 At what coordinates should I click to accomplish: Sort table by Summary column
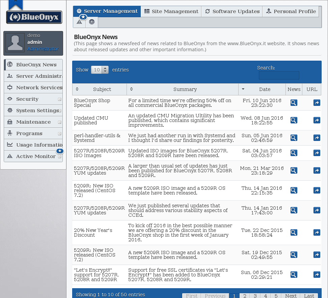click(183, 89)
